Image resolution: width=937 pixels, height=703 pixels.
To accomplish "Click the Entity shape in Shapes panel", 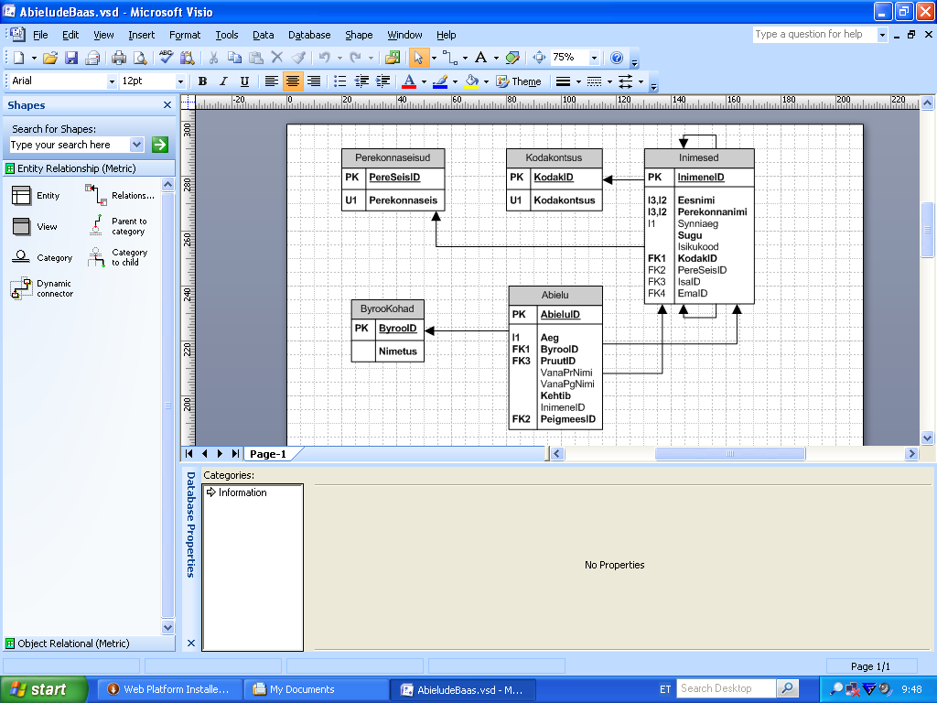I will (x=21, y=196).
